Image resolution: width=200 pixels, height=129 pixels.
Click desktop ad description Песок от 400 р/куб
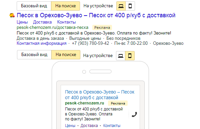(x=94, y=33)
